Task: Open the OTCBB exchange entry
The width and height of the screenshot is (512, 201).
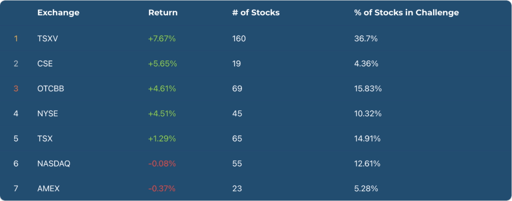Action: click(x=50, y=89)
